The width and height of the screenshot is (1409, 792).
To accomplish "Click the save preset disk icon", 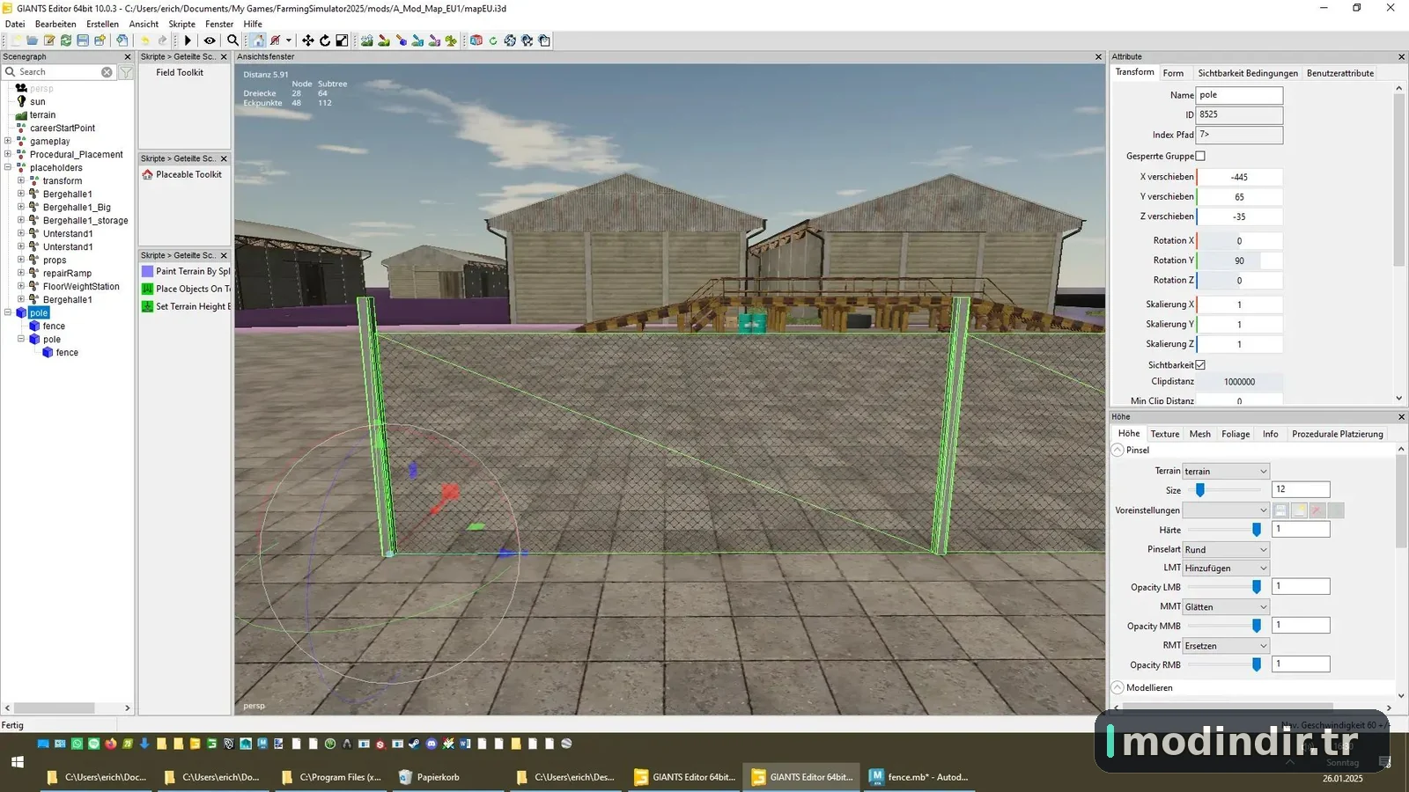I will pos(1280,510).
